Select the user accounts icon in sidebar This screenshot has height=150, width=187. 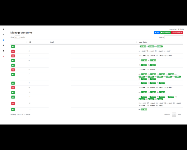4,40
